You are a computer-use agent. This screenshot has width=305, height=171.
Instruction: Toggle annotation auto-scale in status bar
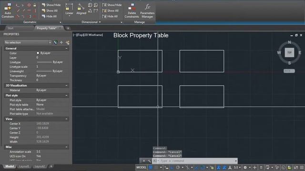coord(224,167)
